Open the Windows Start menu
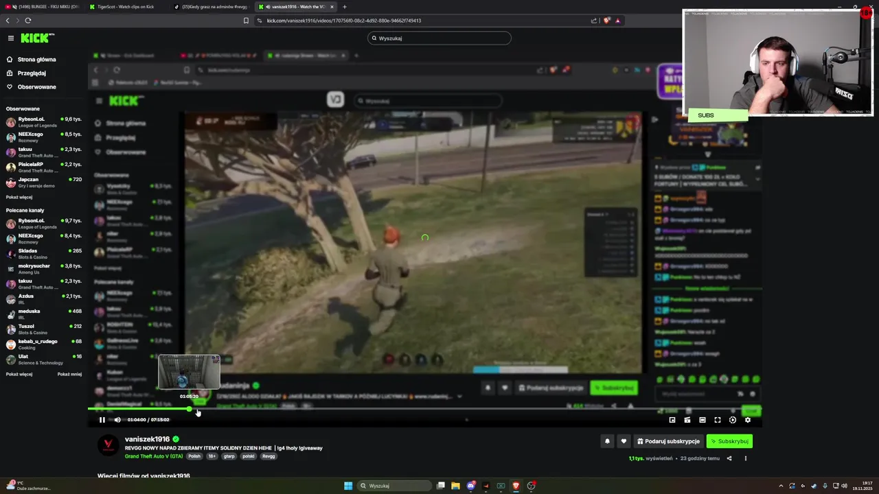The width and height of the screenshot is (879, 494). point(348,486)
